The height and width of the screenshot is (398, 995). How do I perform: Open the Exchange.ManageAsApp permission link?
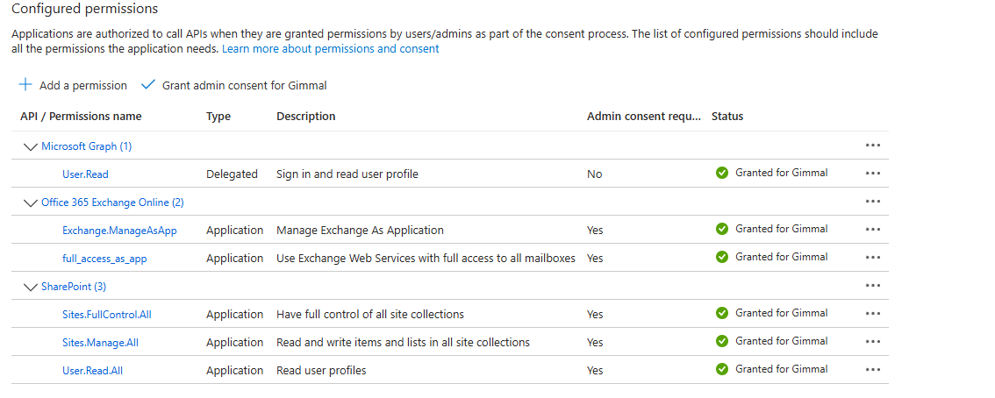click(x=119, y=230)
